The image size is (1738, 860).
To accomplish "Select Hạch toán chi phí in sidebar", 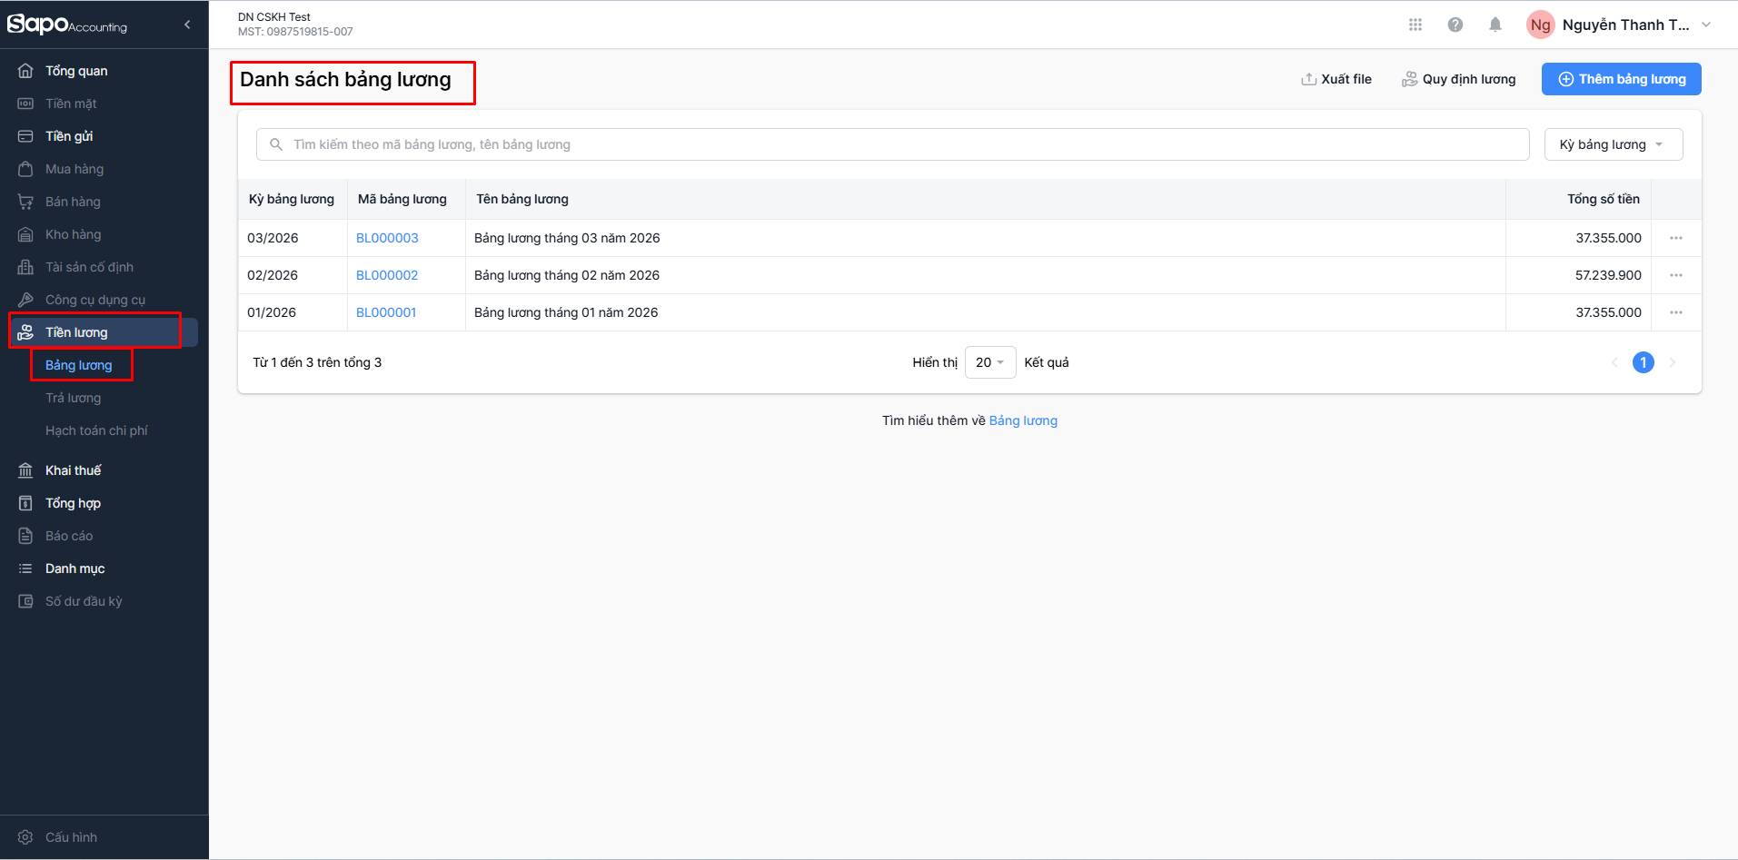I will coord(96,430).
